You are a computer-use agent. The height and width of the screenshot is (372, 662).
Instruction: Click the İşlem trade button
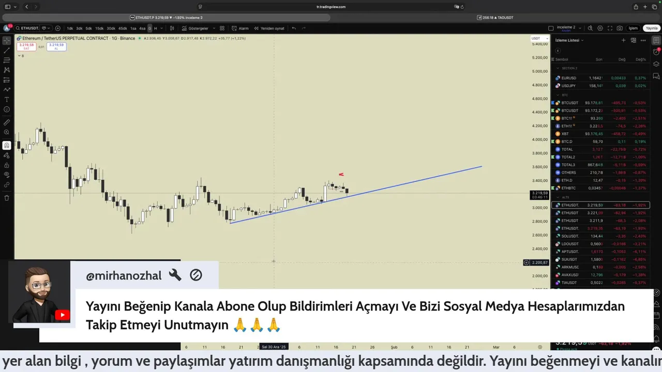point(633,28)
